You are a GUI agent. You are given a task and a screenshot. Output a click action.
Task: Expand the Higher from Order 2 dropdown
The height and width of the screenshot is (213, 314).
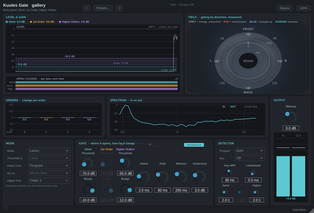(49, 180)
